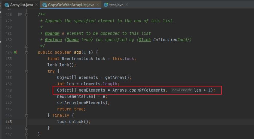This screenshot has height=139, width=254.
Task: Close the CopyOnWriteArrayList.java tab
Action: [x=98, y=5]
